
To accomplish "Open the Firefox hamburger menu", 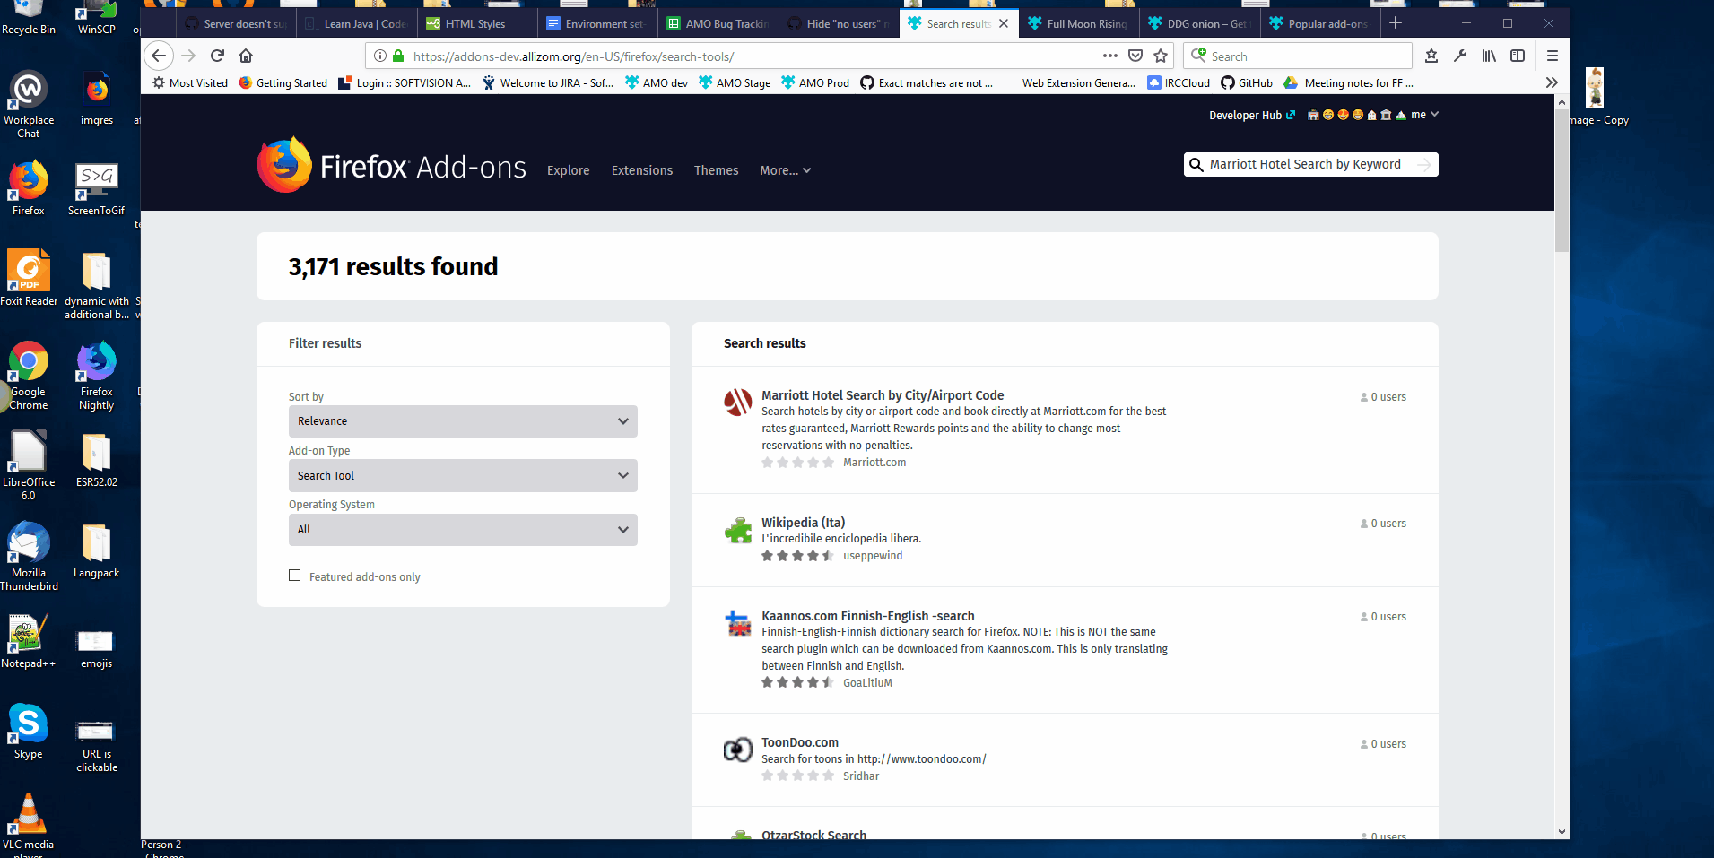I will 1553,56.
